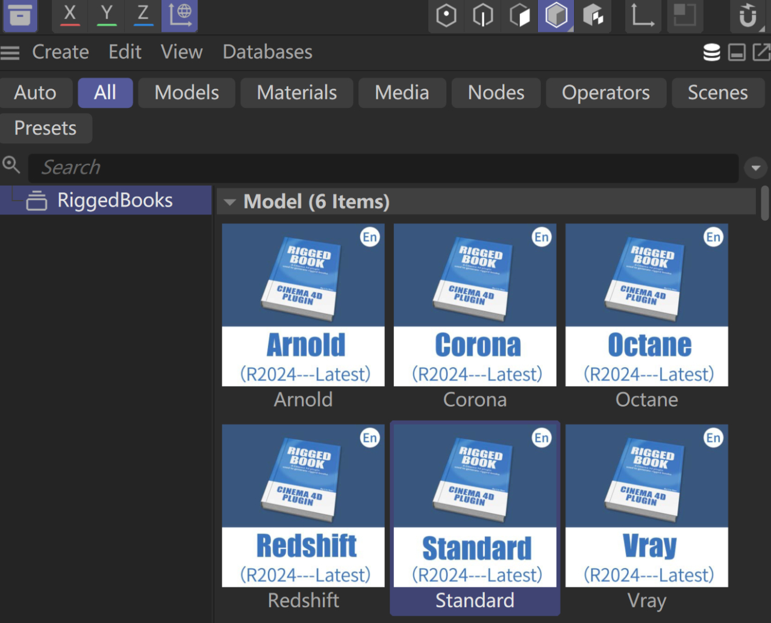Open the Databases menu
Image resolution: width=771 pixels, height=623 pixels.
[267, 52]
